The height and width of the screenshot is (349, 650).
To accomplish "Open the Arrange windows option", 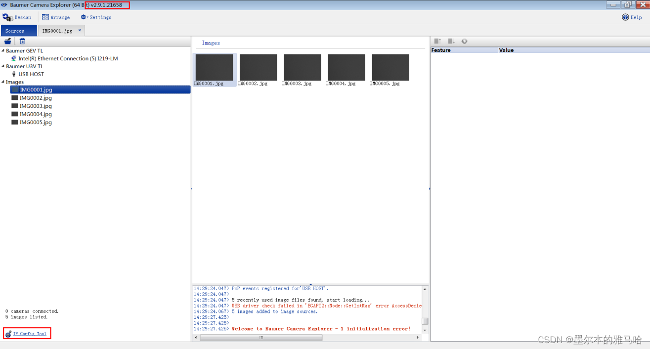I will [56, 17].
